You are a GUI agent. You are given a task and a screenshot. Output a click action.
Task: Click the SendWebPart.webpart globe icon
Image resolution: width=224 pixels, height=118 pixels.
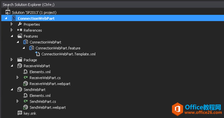pyautogui.click(x=25, y=107)
